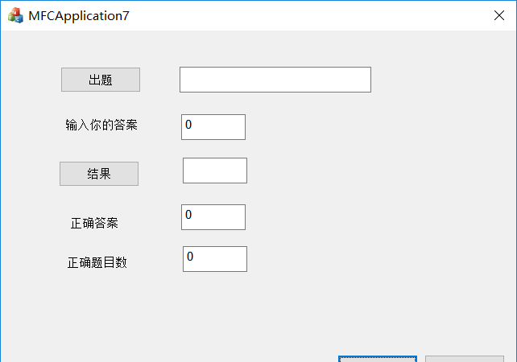Click the 出题 button text
This screenshot has width=517, height=362.
click(101, 80)
